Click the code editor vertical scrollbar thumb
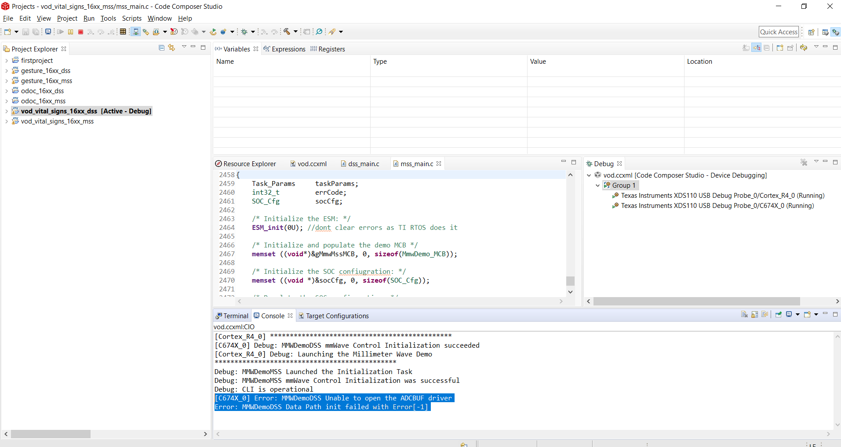The height and width of the screenshot is (447, 841). click(x=570, y=281)
